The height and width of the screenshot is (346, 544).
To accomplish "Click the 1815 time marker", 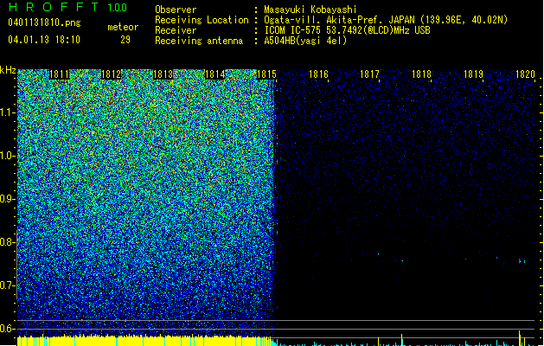I will (266, 74).
